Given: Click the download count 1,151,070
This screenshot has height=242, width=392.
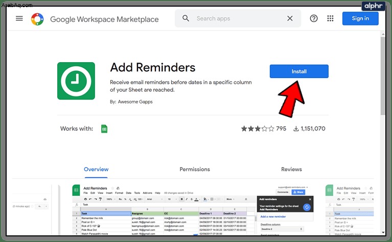Looking at the screenshot, I should coord(313,128).
